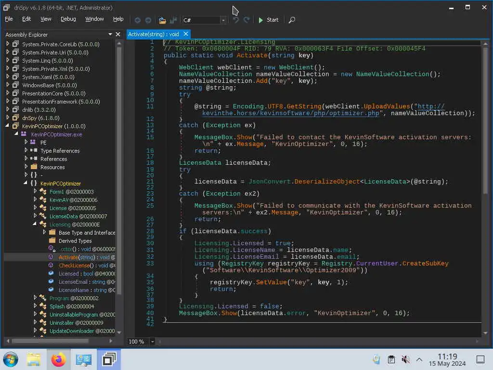This screenshot has width=493, height=370.
Task: Click the CheckLicense method icon
Action: (x=51, y=265)
